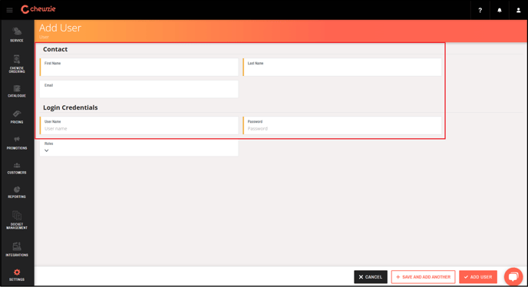Open Chewzie Ordering in the sidebar
The image size is (528, 287).
coord(17,64)
